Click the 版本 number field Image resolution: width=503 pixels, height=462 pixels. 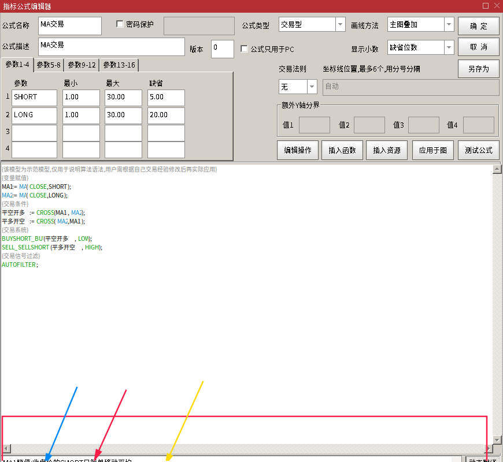[222, 49]
